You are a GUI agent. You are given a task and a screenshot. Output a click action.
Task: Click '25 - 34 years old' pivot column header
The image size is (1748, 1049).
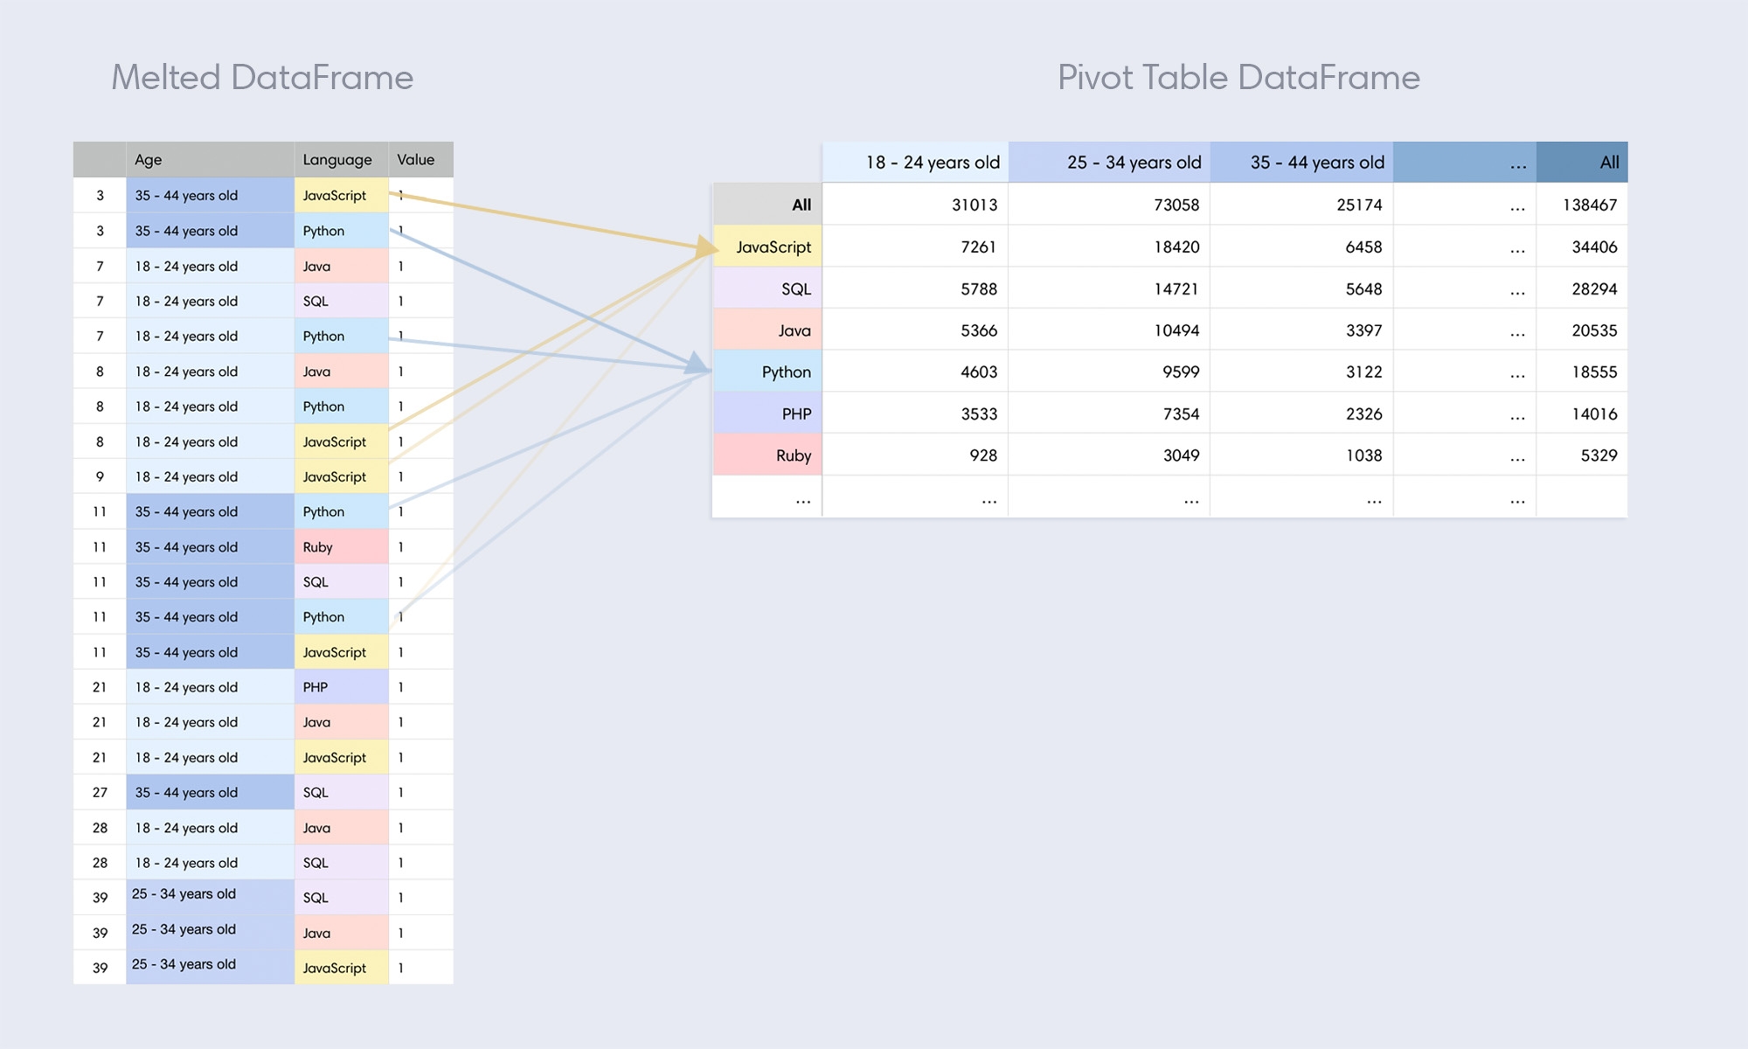coord(1109,162)
